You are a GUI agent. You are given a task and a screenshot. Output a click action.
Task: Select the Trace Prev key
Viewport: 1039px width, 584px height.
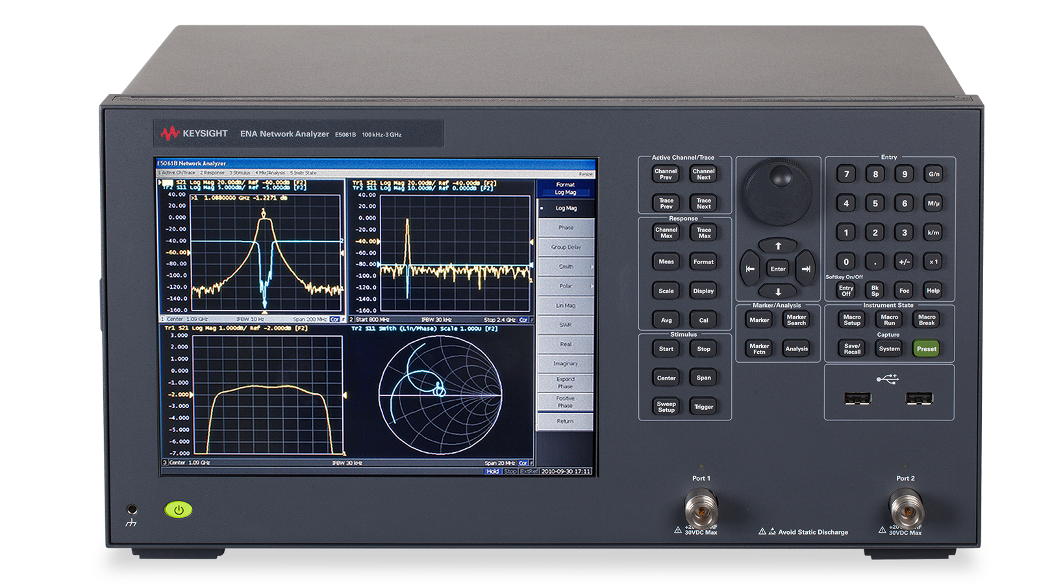[x=666, y=203]
